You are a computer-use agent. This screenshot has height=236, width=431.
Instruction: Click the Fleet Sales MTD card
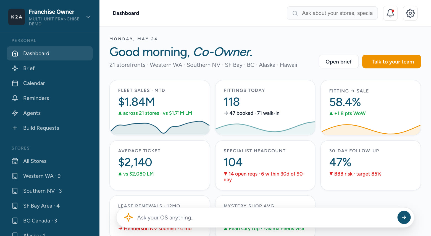160,108
